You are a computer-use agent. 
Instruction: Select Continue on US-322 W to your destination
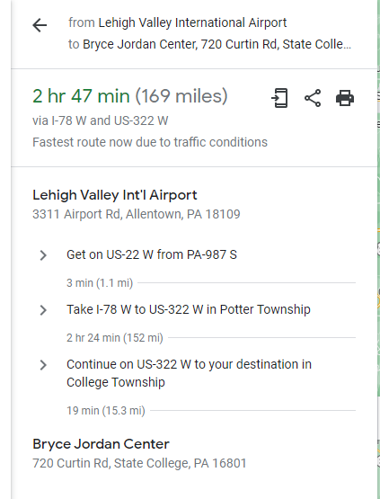[x=189, y=373]
